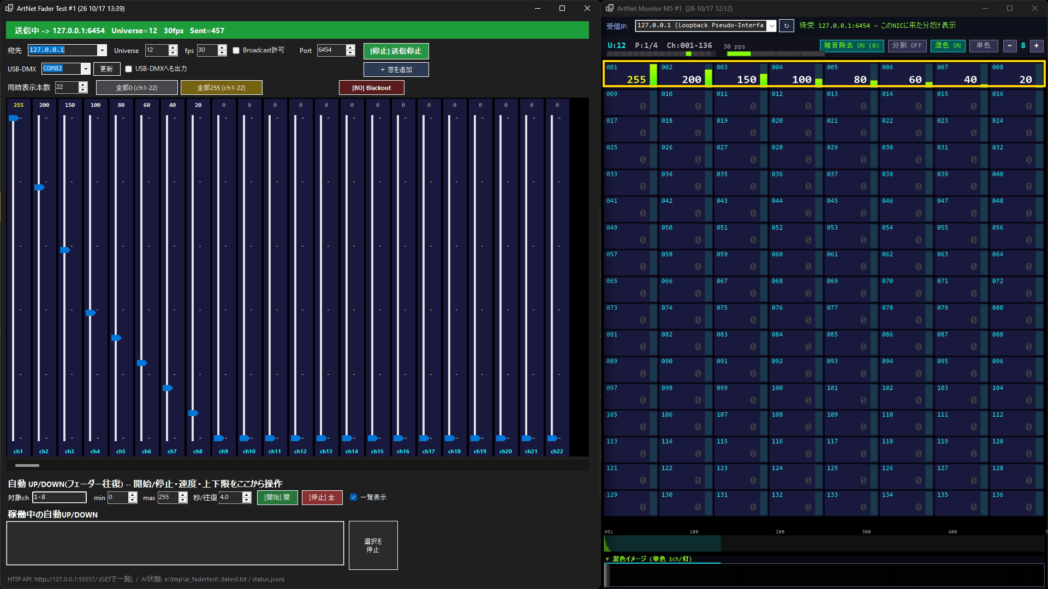This screenshot has width=1048, height=589.
Task: Decrease the fps value with down arrow
Action: 222,53
